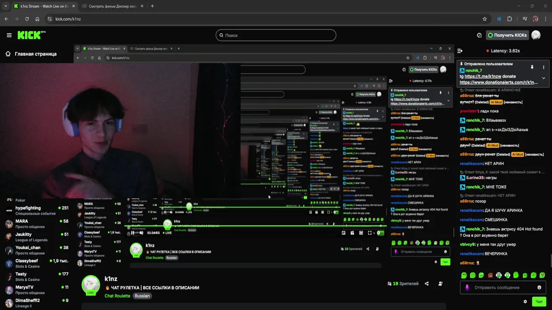Viewport: 552px width, 310px height.
Task: Unpin the pinned chat message
Action: 532,67
